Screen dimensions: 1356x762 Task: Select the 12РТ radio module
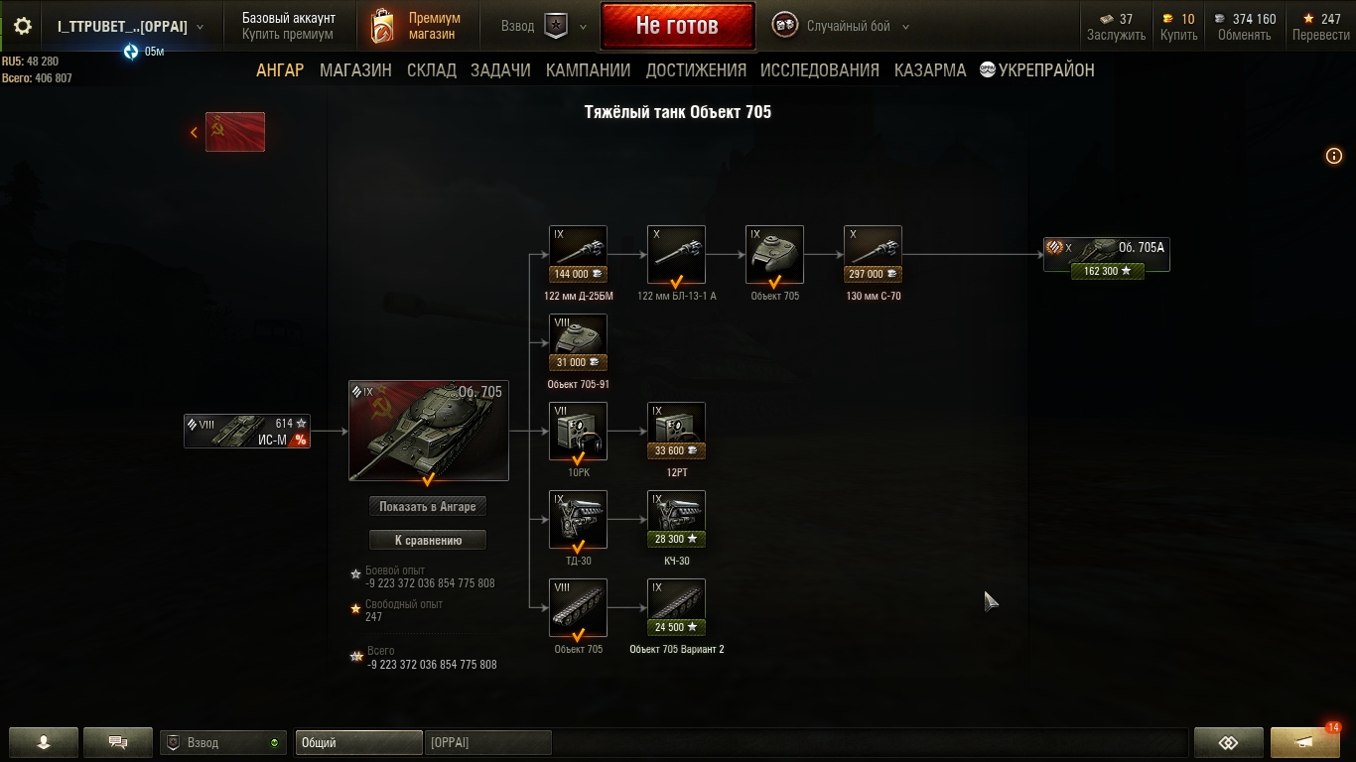(x=676, y=432)
